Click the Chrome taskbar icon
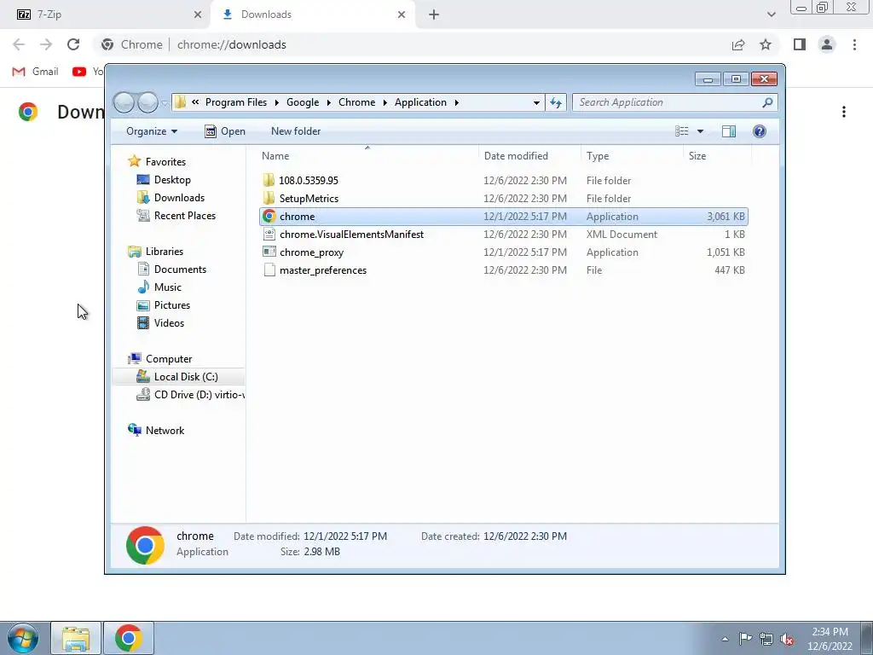 [x=129, y=638]
